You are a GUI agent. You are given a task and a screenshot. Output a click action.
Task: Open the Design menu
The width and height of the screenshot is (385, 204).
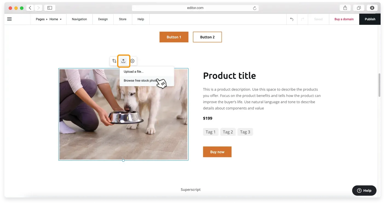point(103,19)
